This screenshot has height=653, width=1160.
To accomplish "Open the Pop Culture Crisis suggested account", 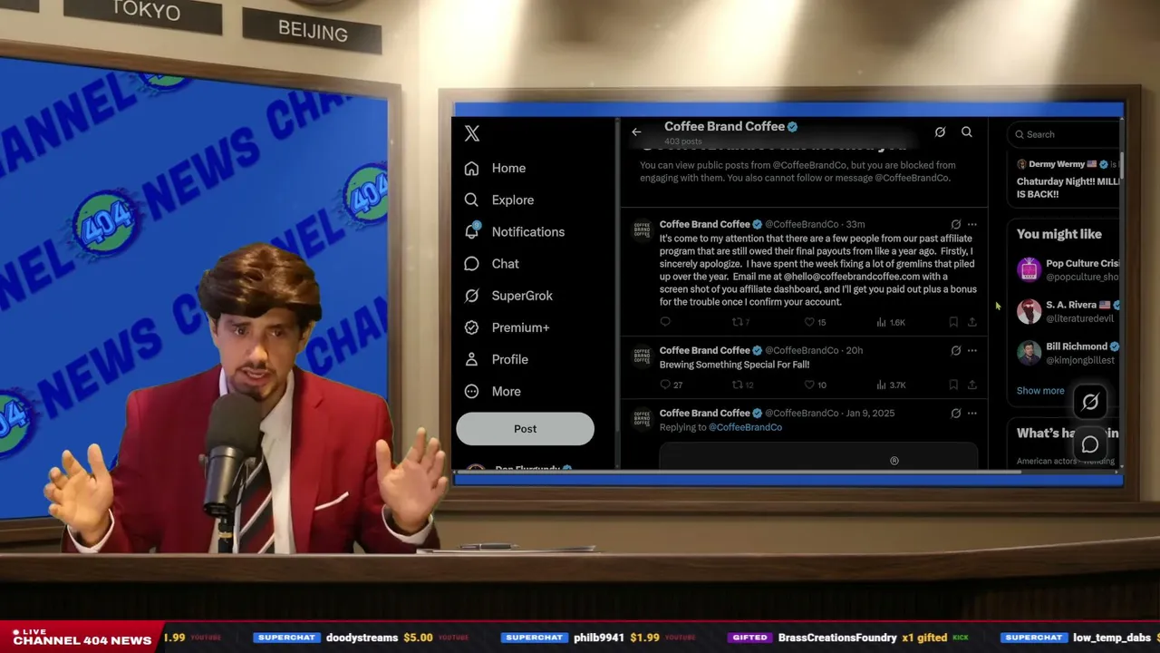I will (x=1068, y=269).
